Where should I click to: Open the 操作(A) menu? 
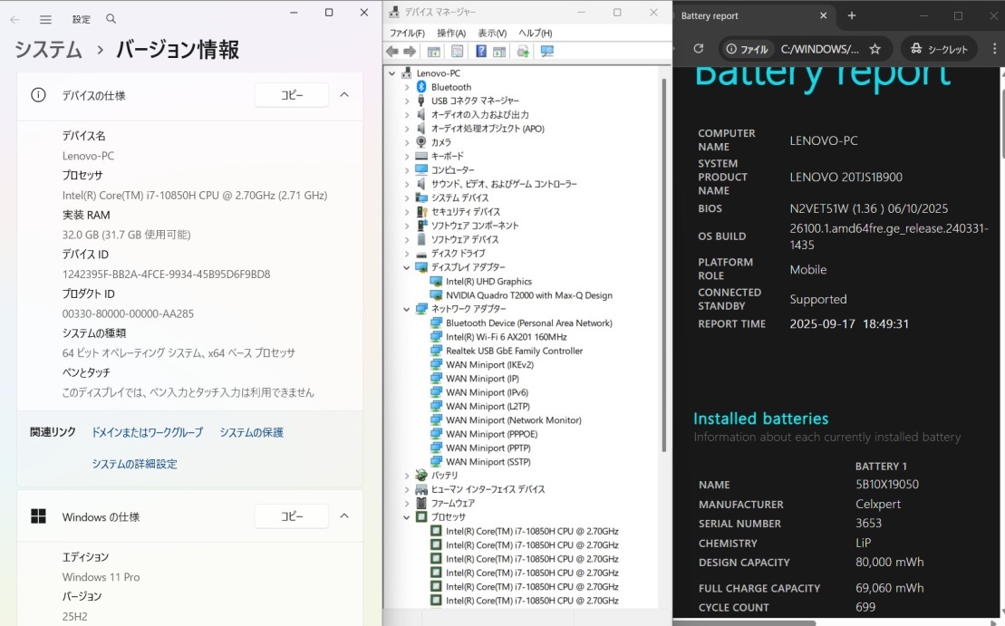pos(450,34)
